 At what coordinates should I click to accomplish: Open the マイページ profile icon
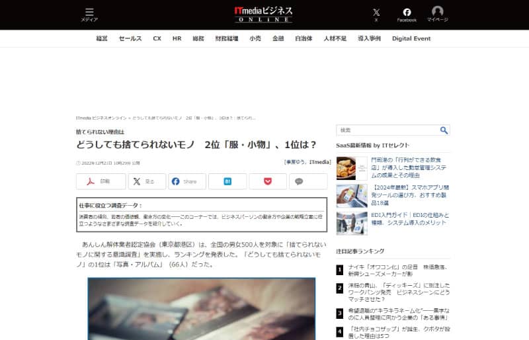437,14
